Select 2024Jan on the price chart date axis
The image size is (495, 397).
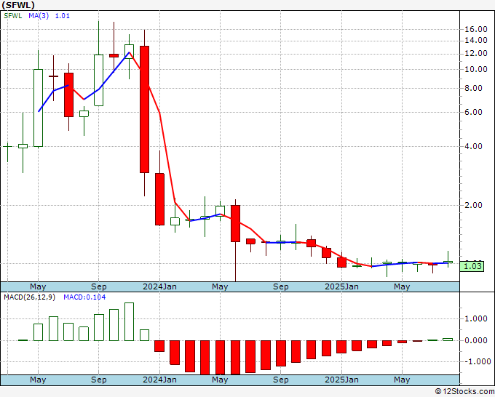tap(159, 286)
